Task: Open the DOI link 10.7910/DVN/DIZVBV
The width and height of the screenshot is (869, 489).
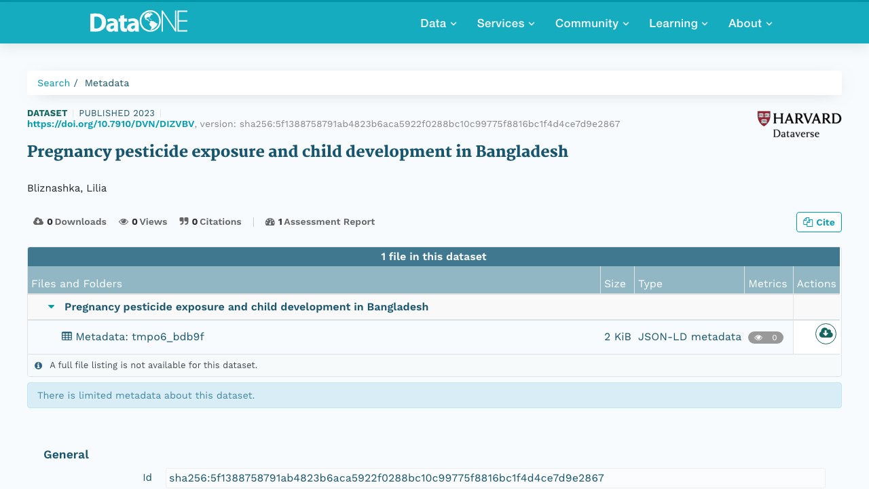Action: 111,124
